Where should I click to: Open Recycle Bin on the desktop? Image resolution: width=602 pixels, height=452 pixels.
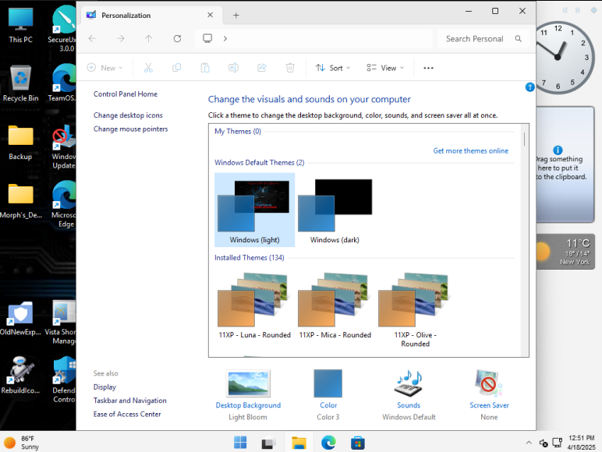coord(21,83)
